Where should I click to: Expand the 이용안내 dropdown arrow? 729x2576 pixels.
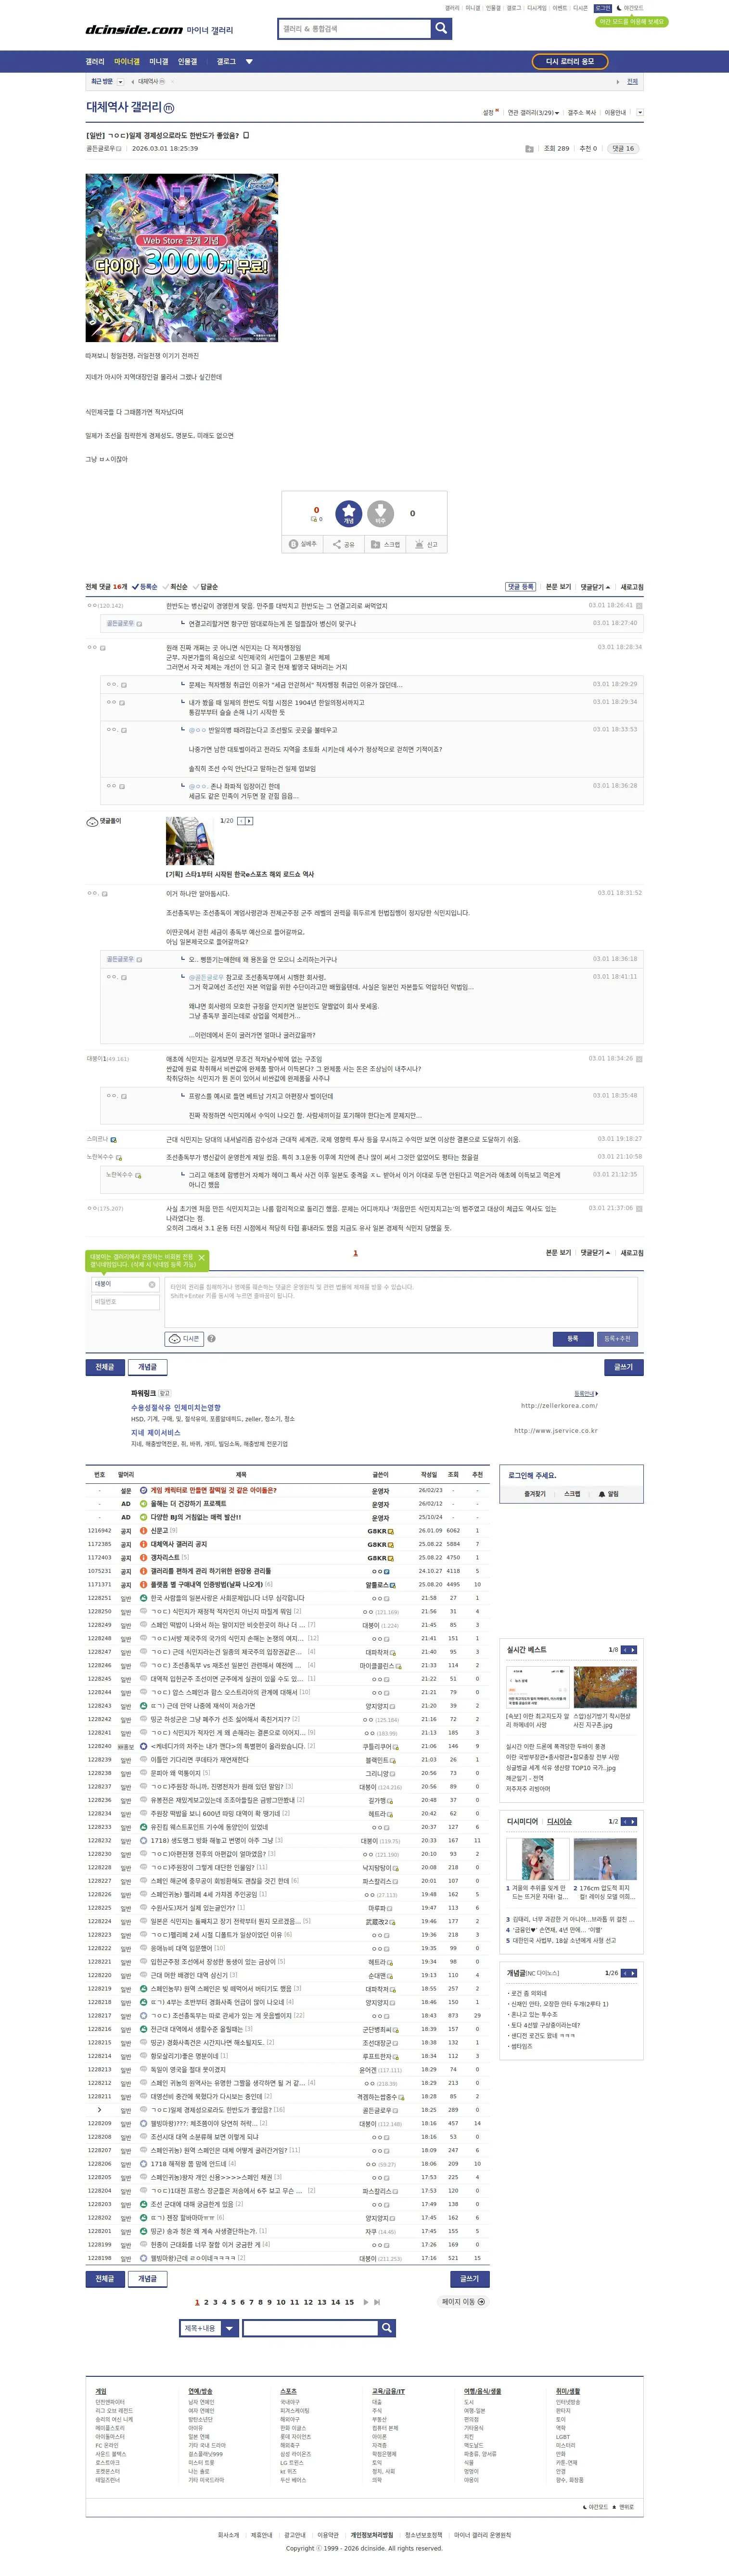click(640, 113)
